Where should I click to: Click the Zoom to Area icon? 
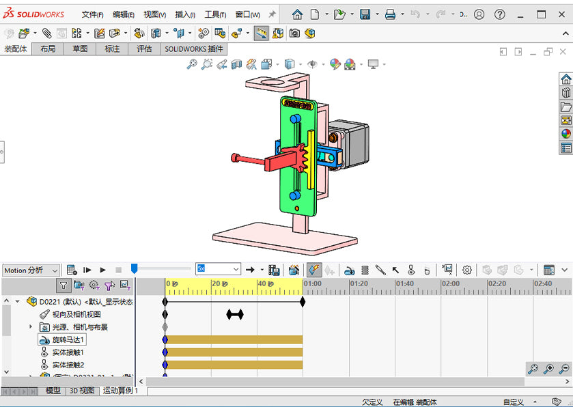pos(207,64)
